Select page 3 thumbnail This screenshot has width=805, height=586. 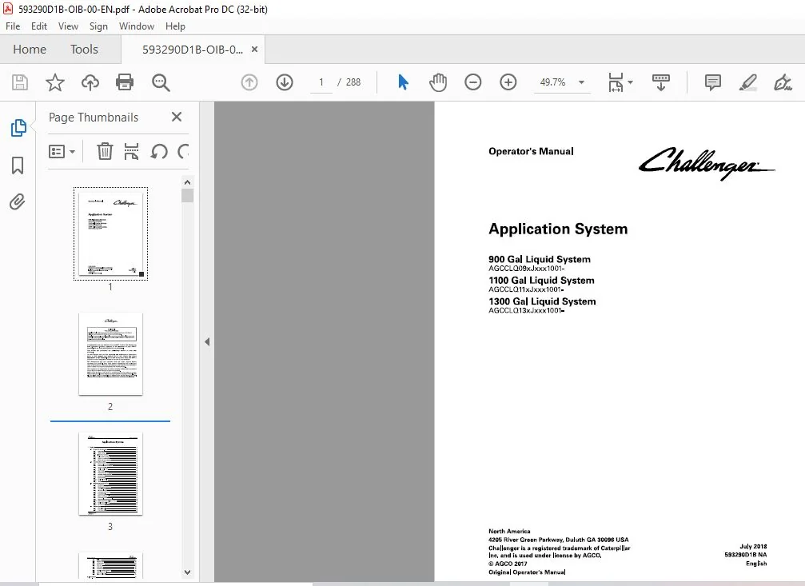pos(110,473)
